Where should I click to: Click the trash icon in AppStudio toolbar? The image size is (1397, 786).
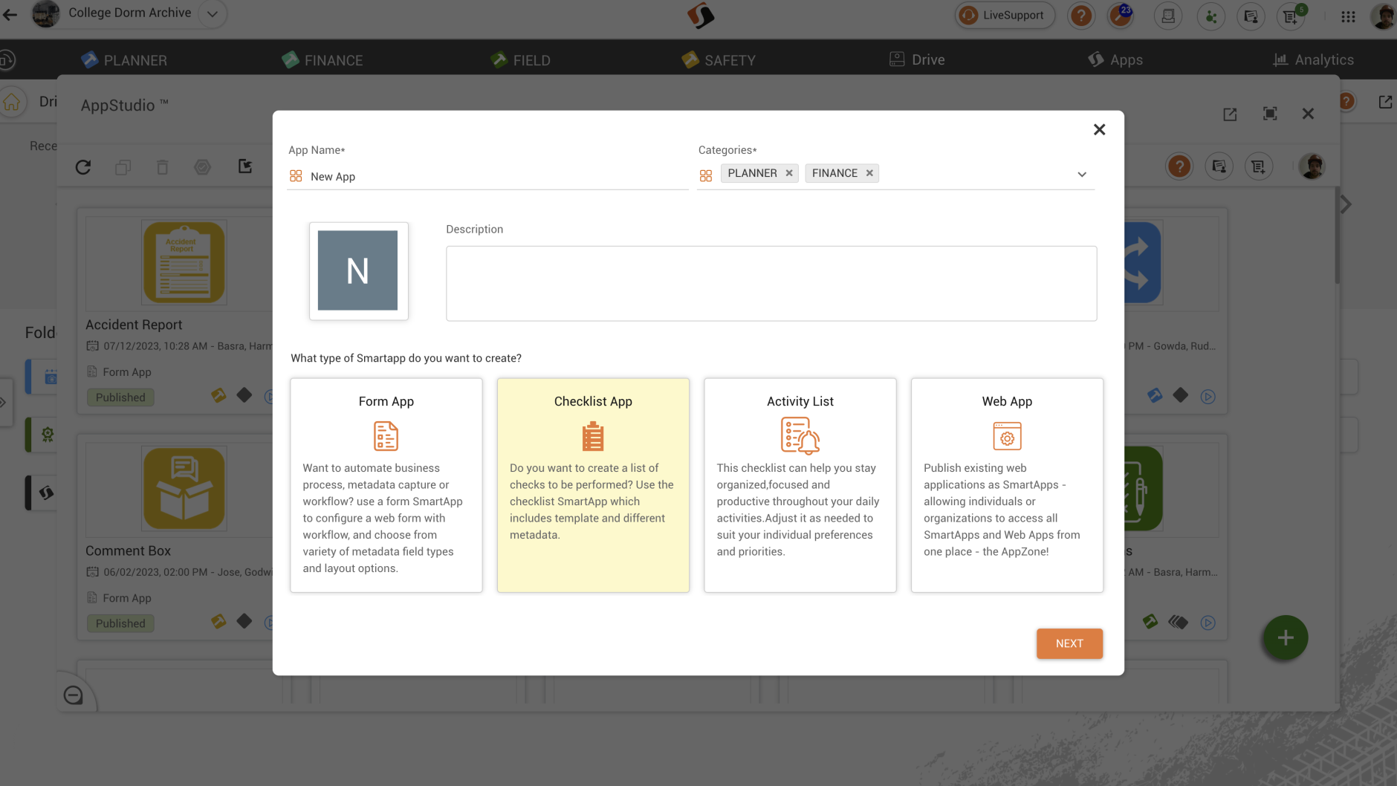[x=163, y=167]
